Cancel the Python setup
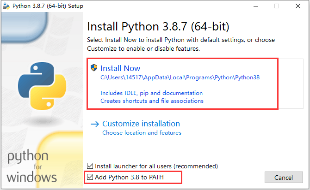 (284, 178)
